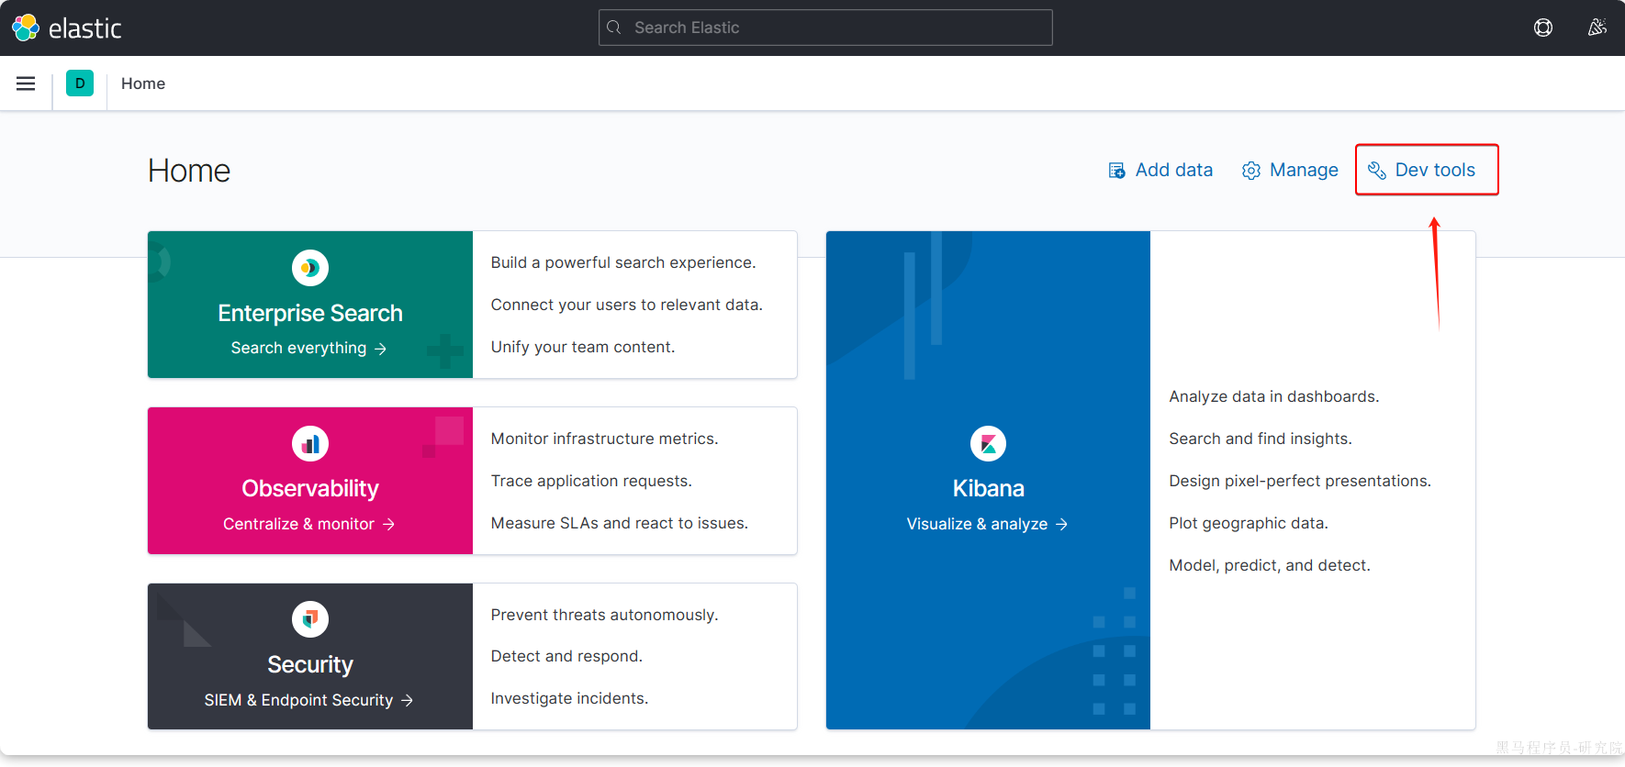Click 'Prevent threats autonomously.' text
This screenshot has width=1625, height=767.
pyautogui.click(x=605, y=615)
